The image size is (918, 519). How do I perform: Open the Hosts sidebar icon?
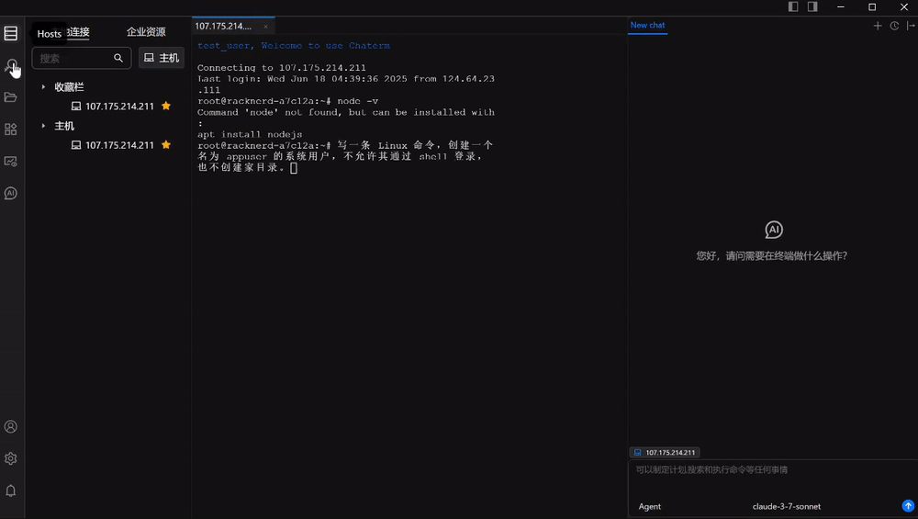[10, 33]
